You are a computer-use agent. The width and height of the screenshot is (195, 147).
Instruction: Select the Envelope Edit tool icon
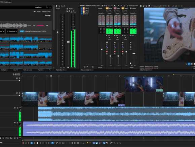(x=57, y=143)
